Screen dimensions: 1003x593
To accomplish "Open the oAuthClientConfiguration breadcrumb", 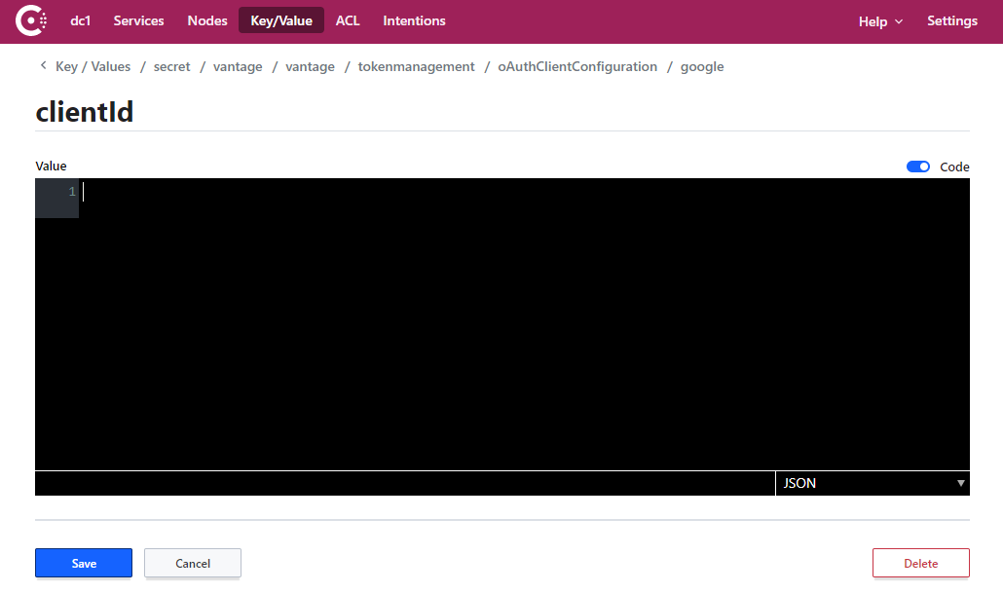I will (576, 66).
